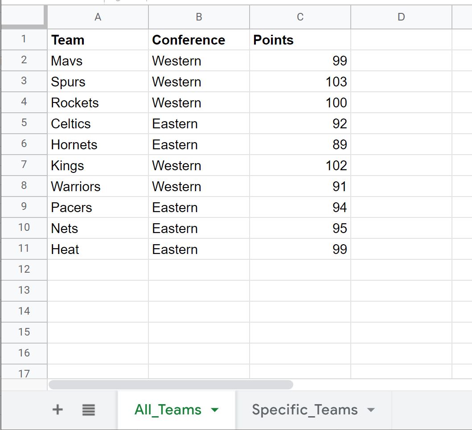The width and height of the screenshot is (472, 430).
Task: Click the Team header cell
Action: tap(98, 40)
